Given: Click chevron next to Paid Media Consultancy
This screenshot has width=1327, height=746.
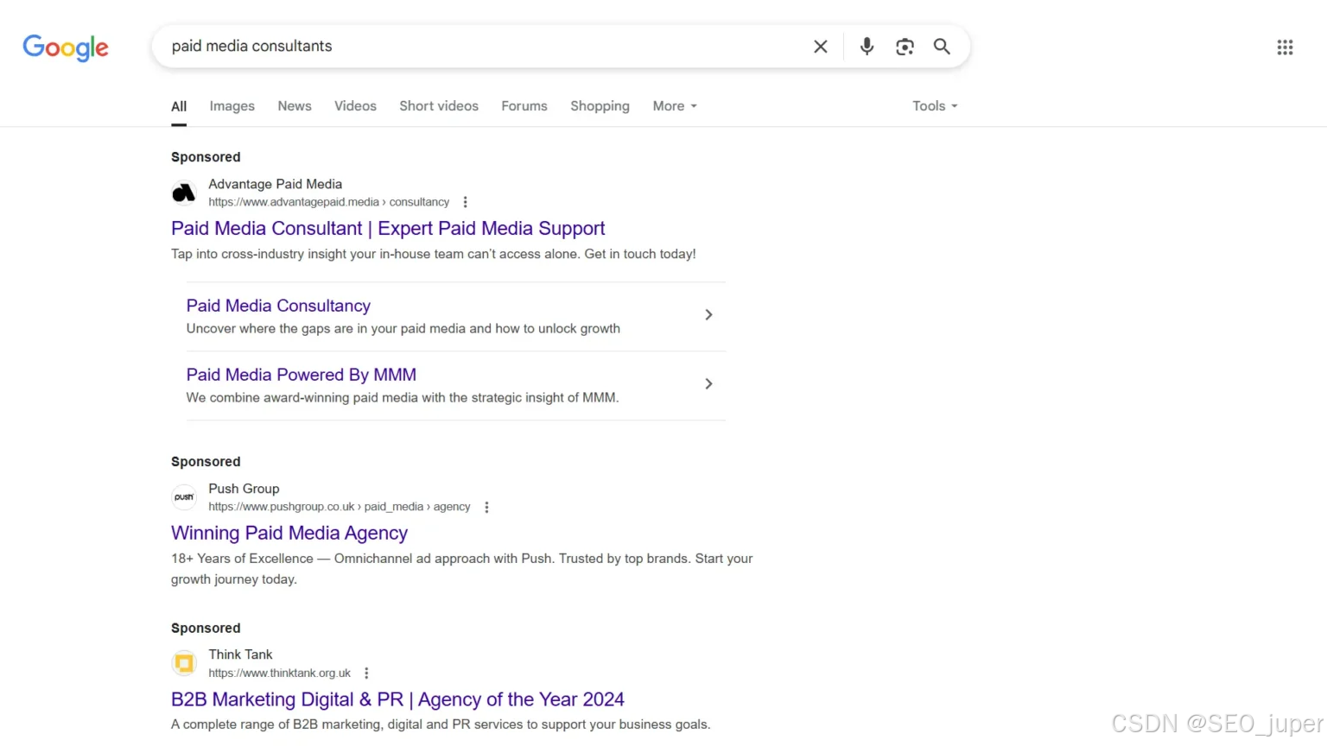Looking at the screenshot, I should [x=708, y=315].
